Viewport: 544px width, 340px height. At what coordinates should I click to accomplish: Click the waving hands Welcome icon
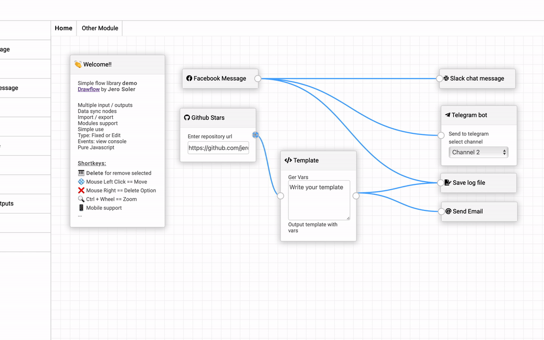pyautogui.click(x=78, y=64)
